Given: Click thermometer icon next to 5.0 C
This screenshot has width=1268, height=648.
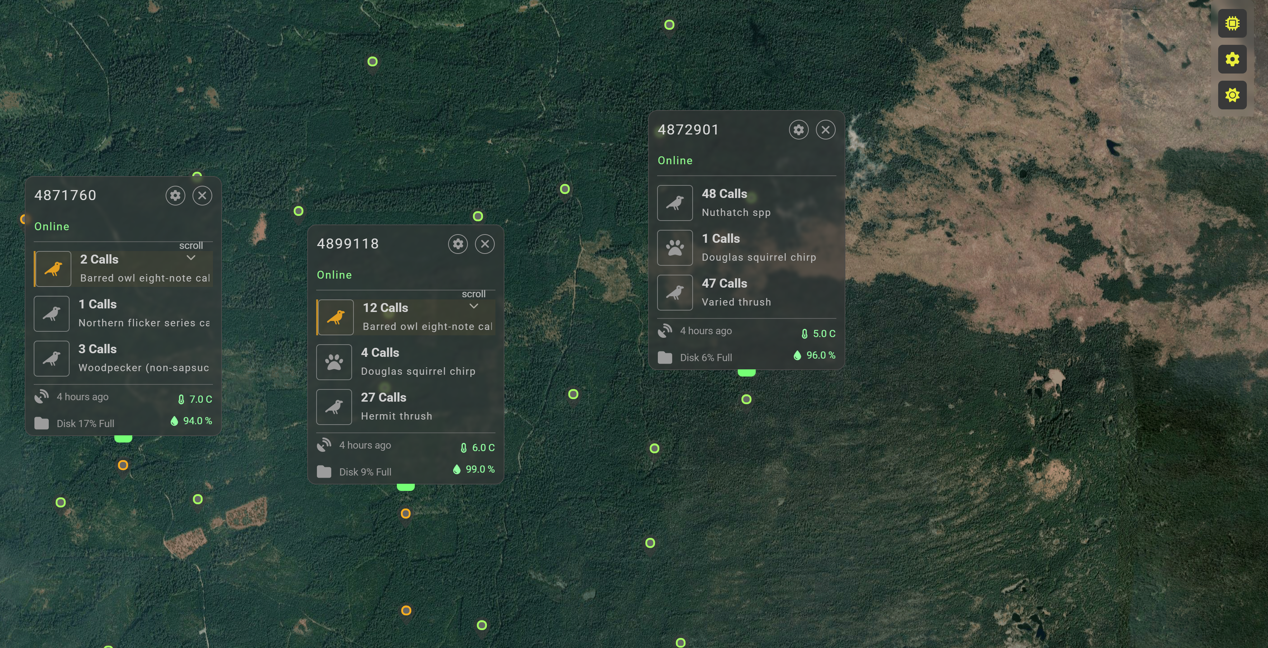Looking at the screenshot, I should point(804,334).
